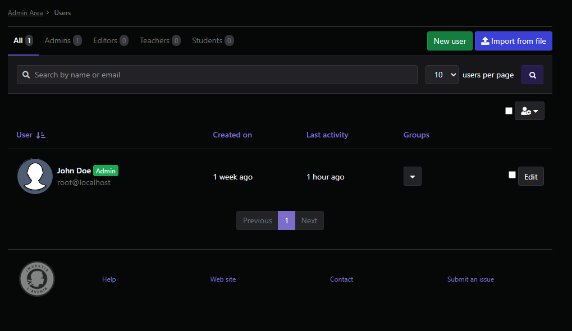Screen dimensions: 572x331
Task: Click the user sort order icon
Action: pos(40,135)
